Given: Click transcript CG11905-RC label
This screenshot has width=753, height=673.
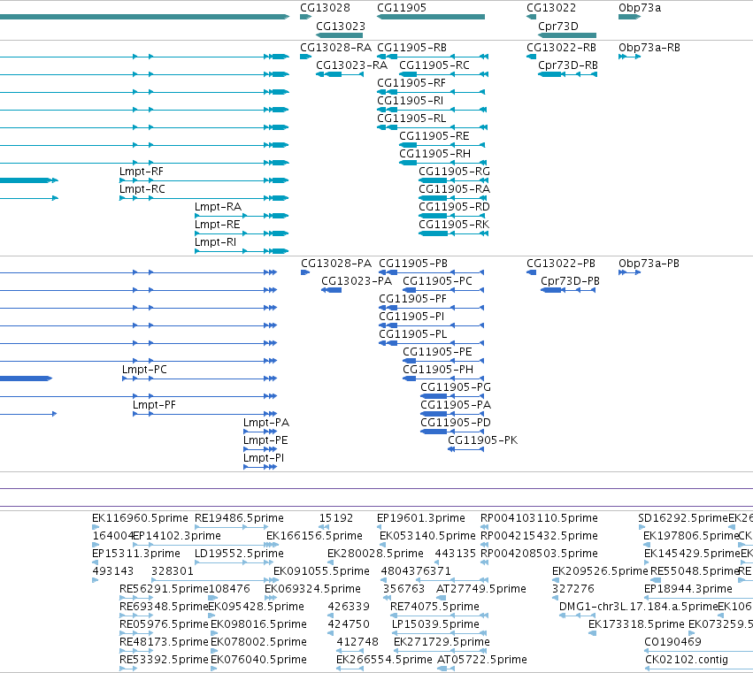Looking at the screenshot, I should [x=434, y=65].
